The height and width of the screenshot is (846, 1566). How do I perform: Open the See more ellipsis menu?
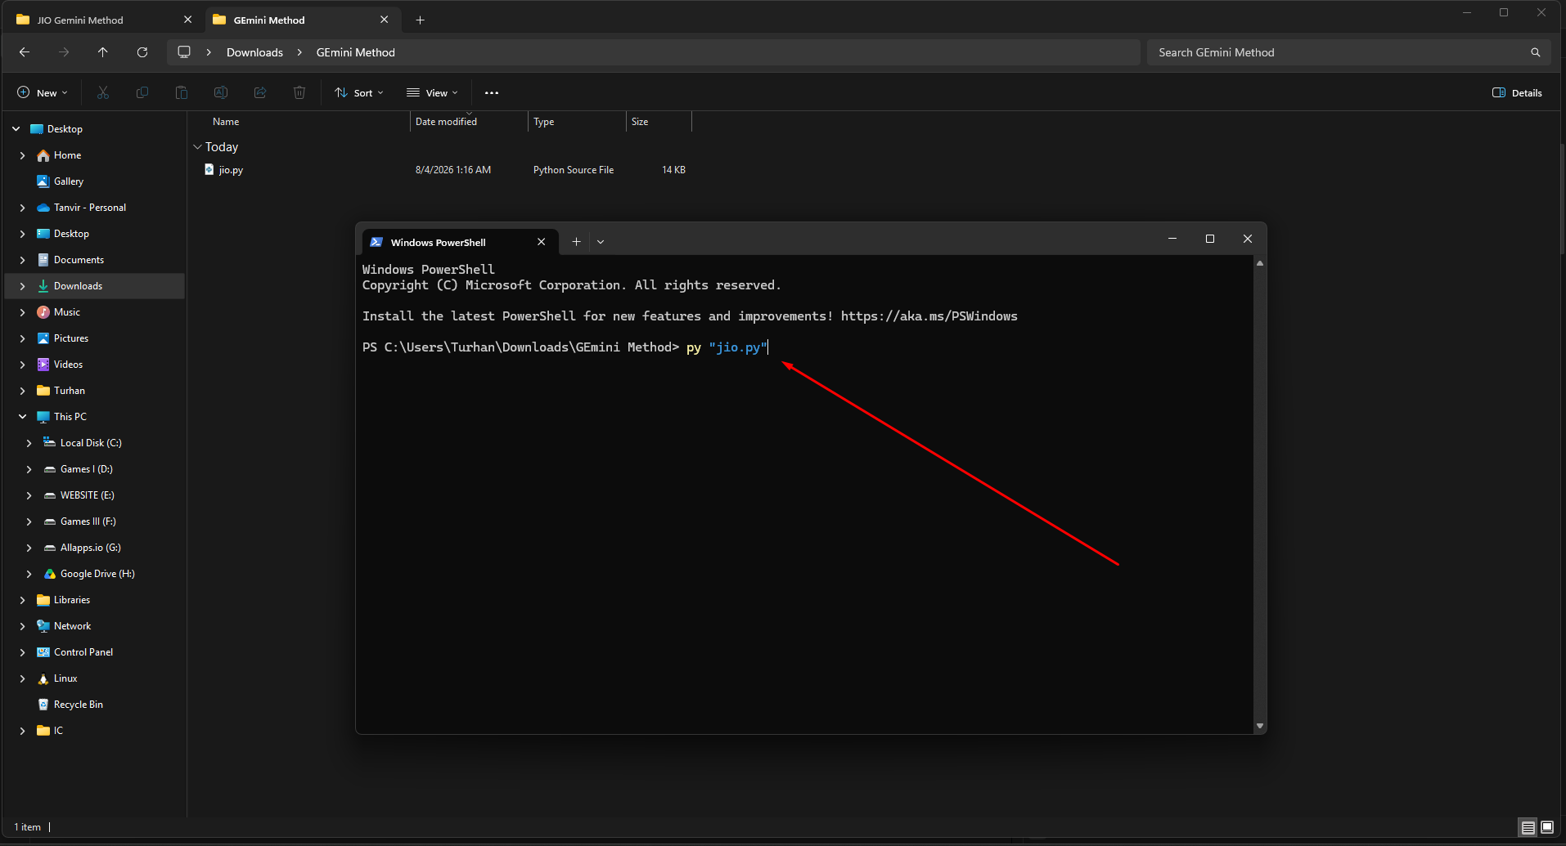click(492, 92)
